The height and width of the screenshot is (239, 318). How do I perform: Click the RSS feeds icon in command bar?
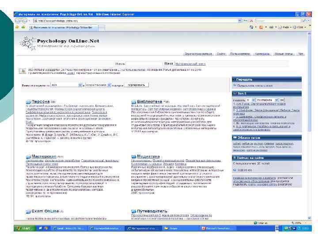261,27
